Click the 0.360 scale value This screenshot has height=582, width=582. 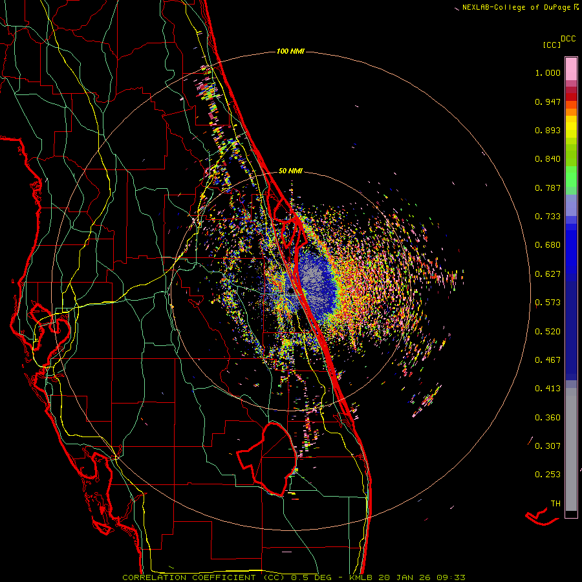[x=548, y=418]
